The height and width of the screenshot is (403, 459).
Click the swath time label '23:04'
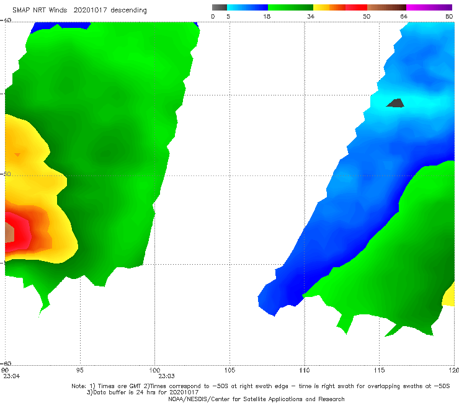coord(12,376)
